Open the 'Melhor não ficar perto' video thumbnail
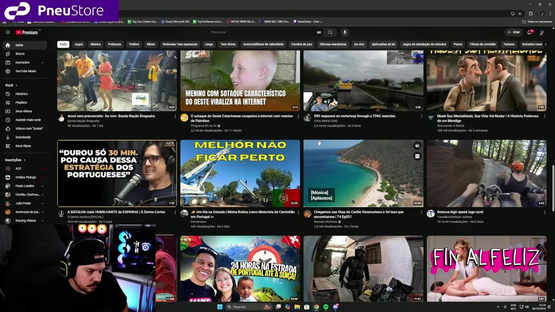Viewport: 555px width, 312px height. tap(240, 173)
